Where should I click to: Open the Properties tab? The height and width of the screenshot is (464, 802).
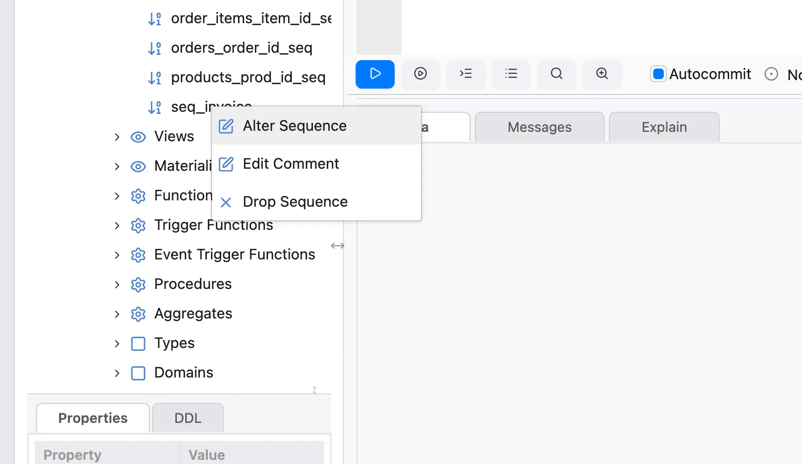[x=93, y=418]
